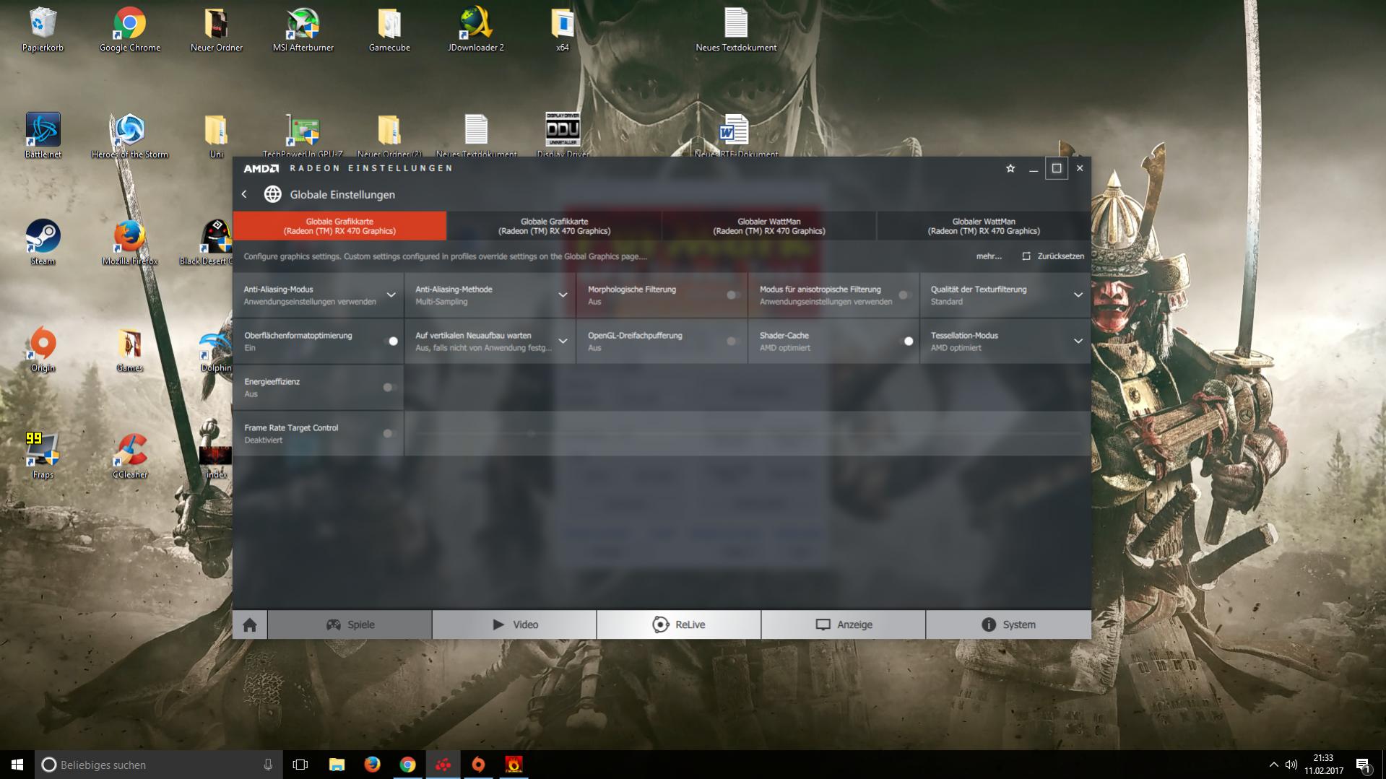Image resolution: width=1386 pixels, height=779 pixels.
Task: Switch to the second Globale Grafikkarte tab
Action: click(x=554, y=226)
